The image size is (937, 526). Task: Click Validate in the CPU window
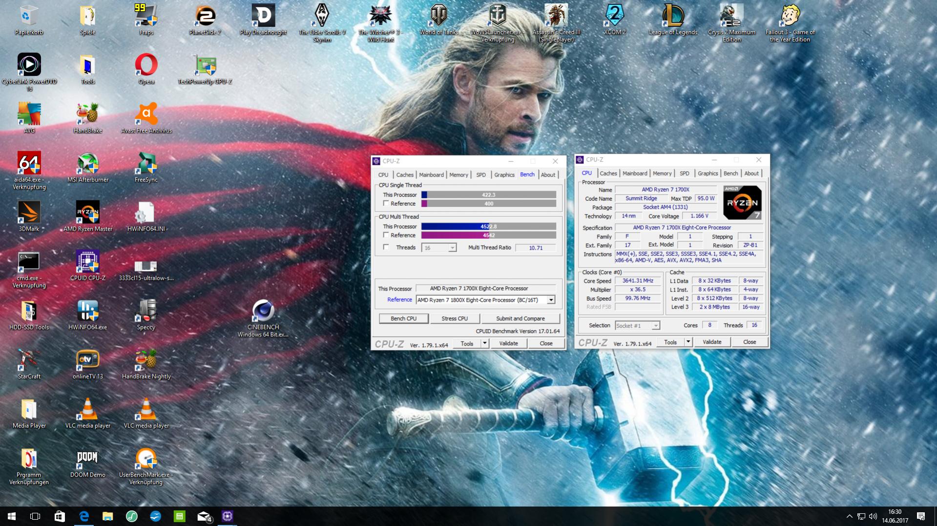712,342
